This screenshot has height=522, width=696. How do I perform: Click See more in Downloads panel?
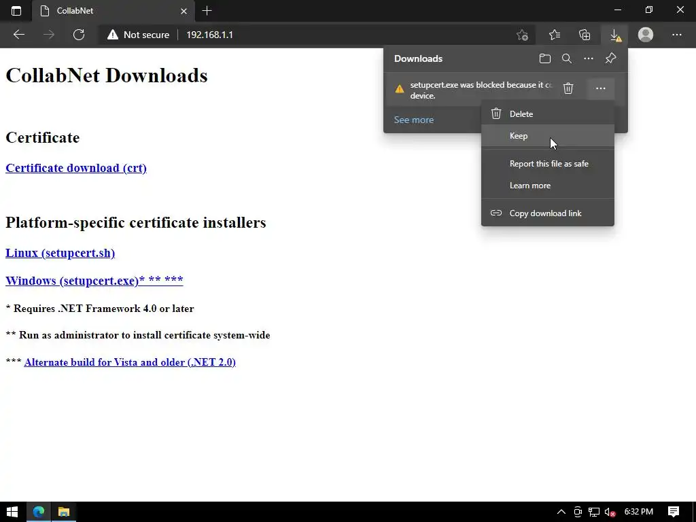(414, 120)
